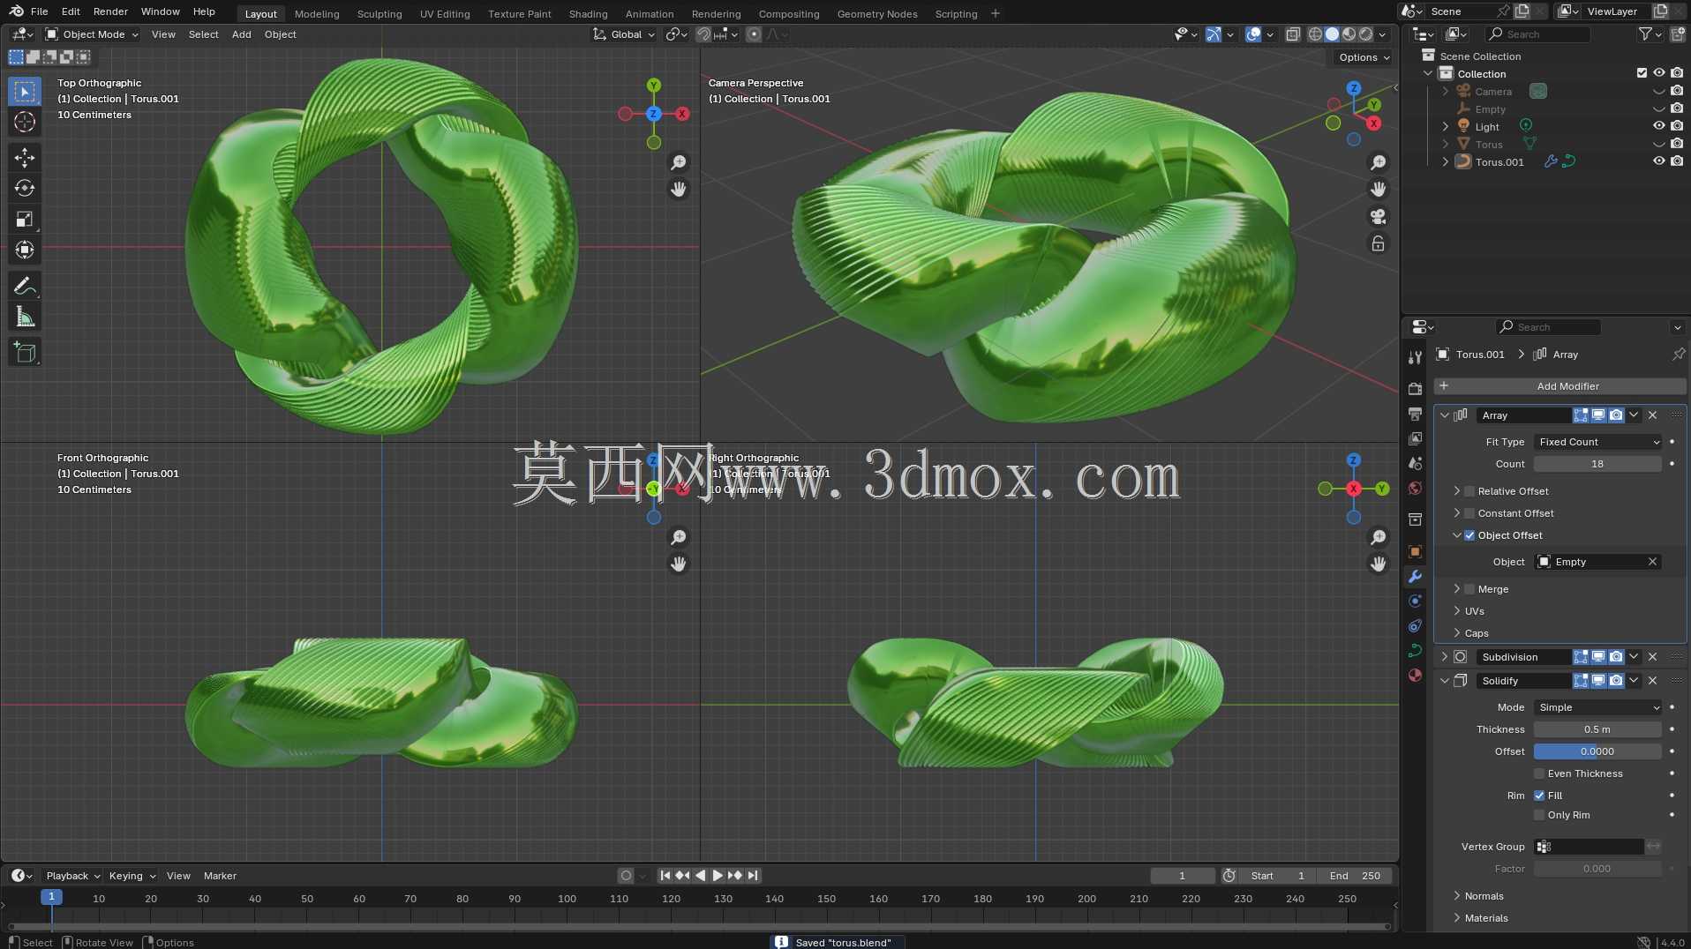Open the Render properties tab
This screenshot has height=949, width=1691.
coord(1415,389)
